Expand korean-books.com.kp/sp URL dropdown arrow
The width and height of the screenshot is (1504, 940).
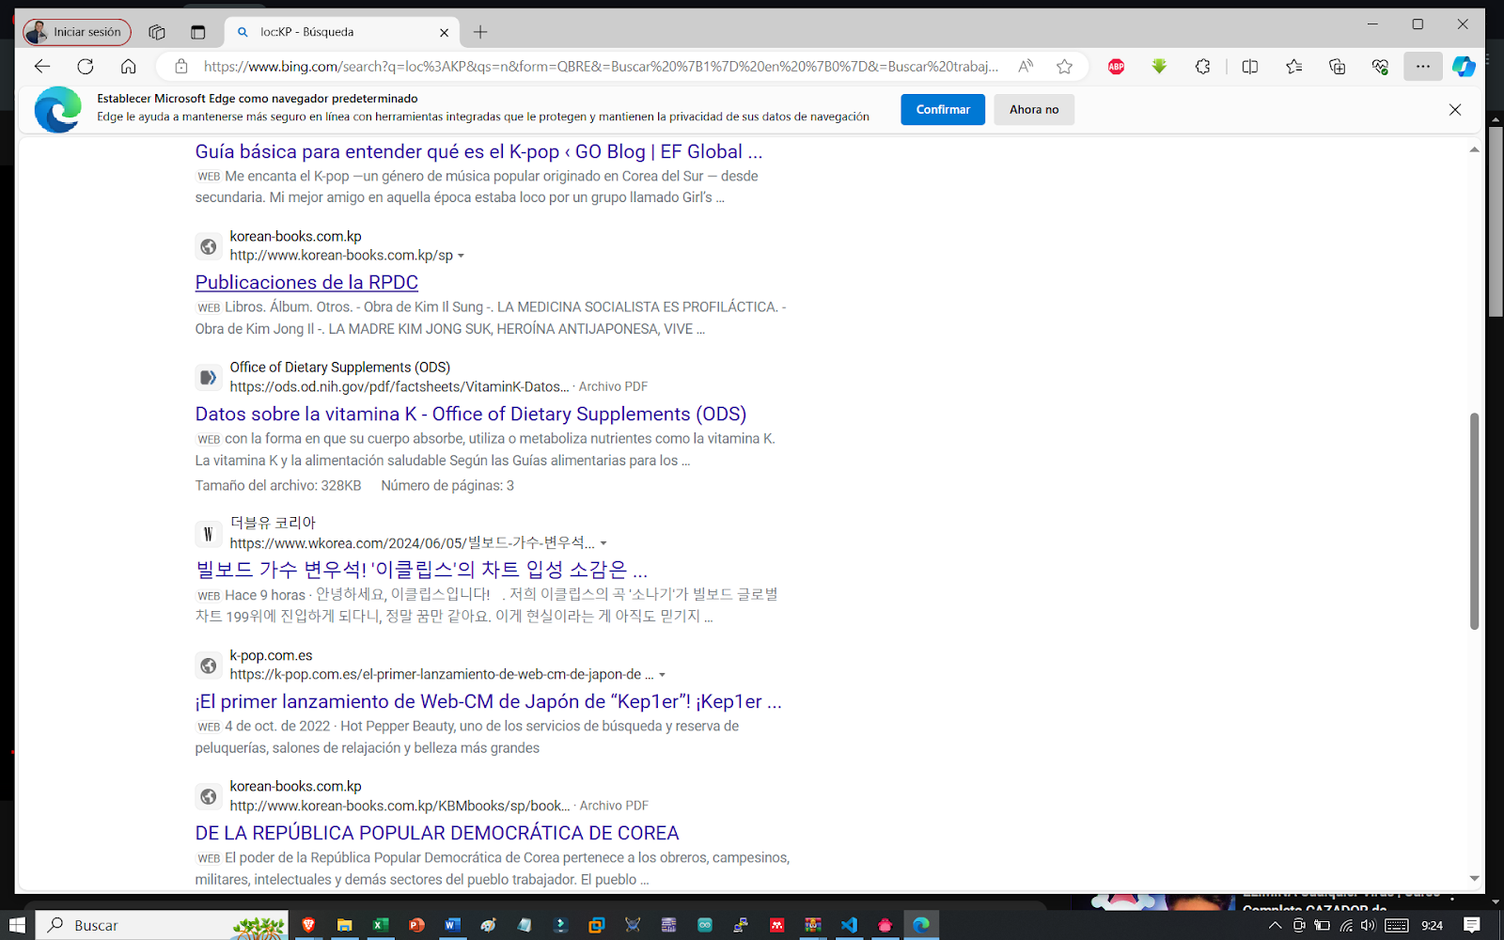(461, 256)
